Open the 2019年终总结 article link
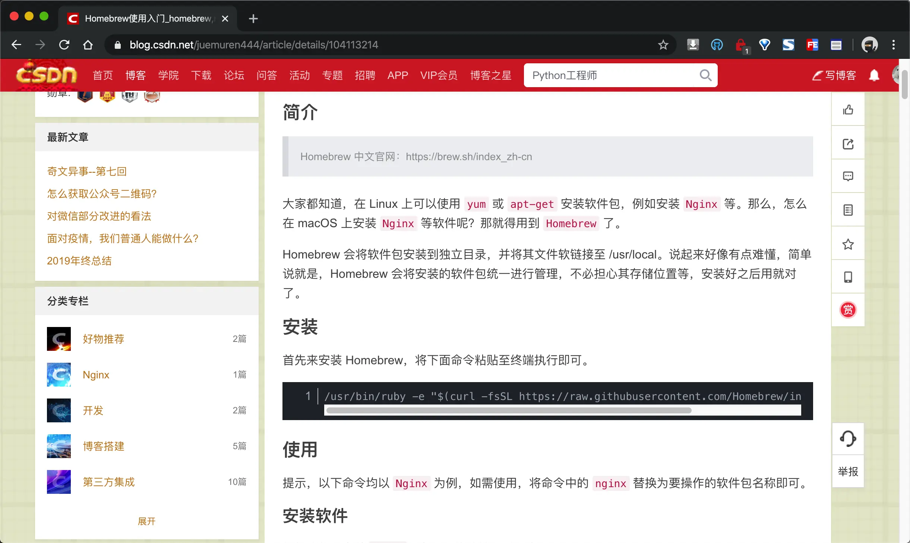The height and width of the screenshot is (543, 910). 79,261
